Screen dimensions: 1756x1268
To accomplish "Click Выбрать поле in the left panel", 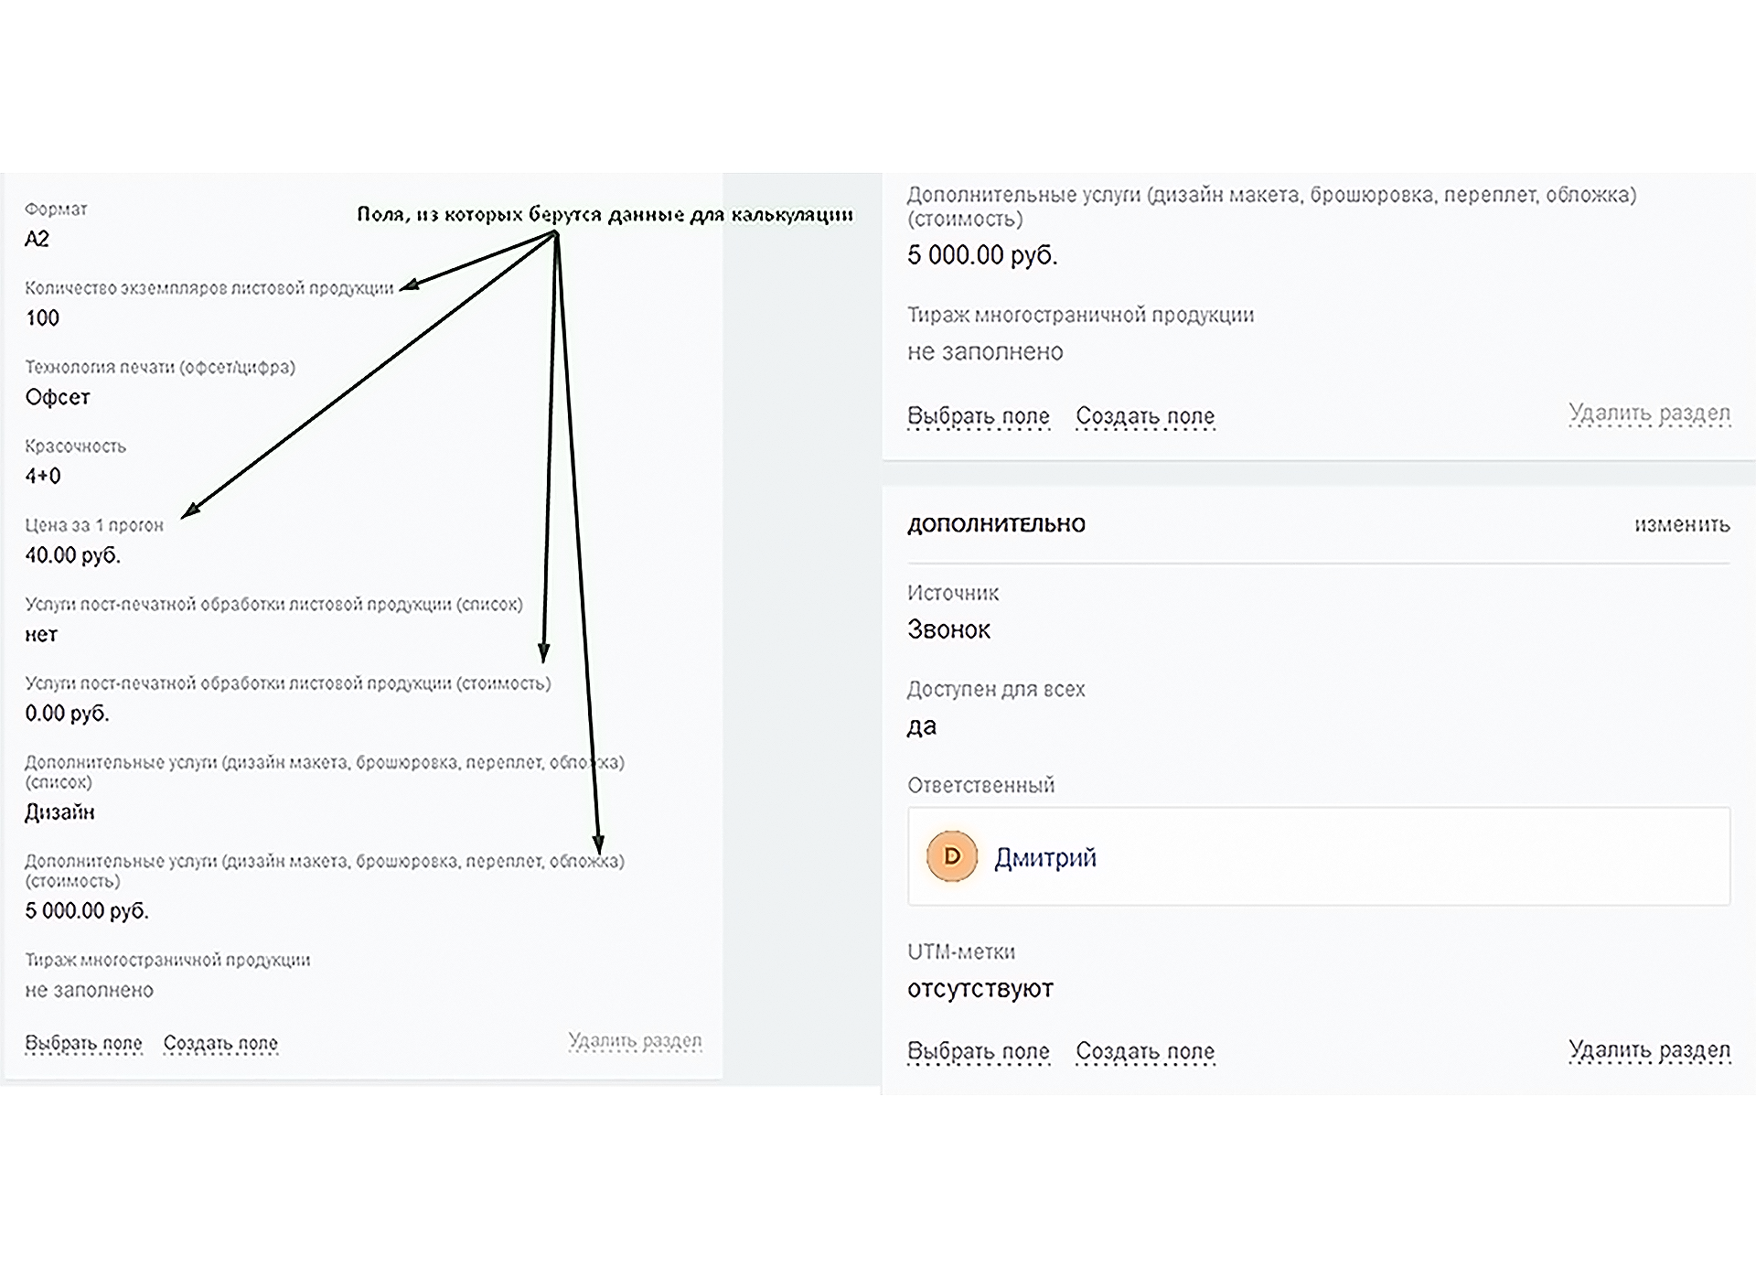I will pos(83,1044).
